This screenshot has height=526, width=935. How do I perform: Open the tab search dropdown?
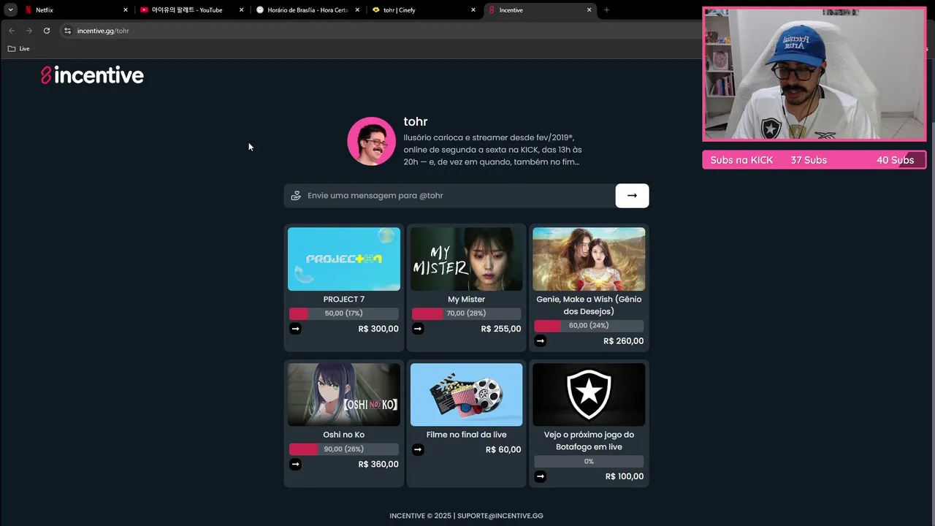pyautogui.click(x=10, y=10)
